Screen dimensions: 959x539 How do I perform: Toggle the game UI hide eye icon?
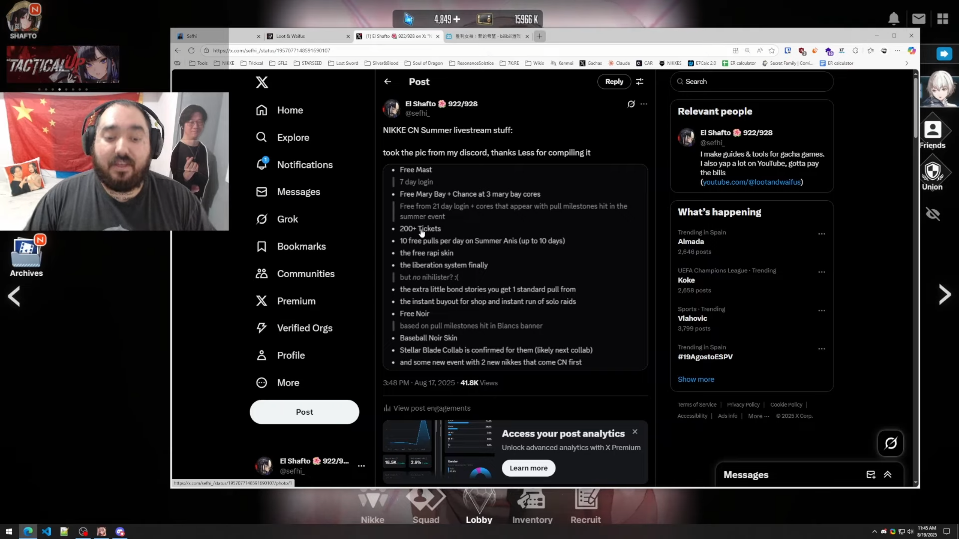(932, 214)
